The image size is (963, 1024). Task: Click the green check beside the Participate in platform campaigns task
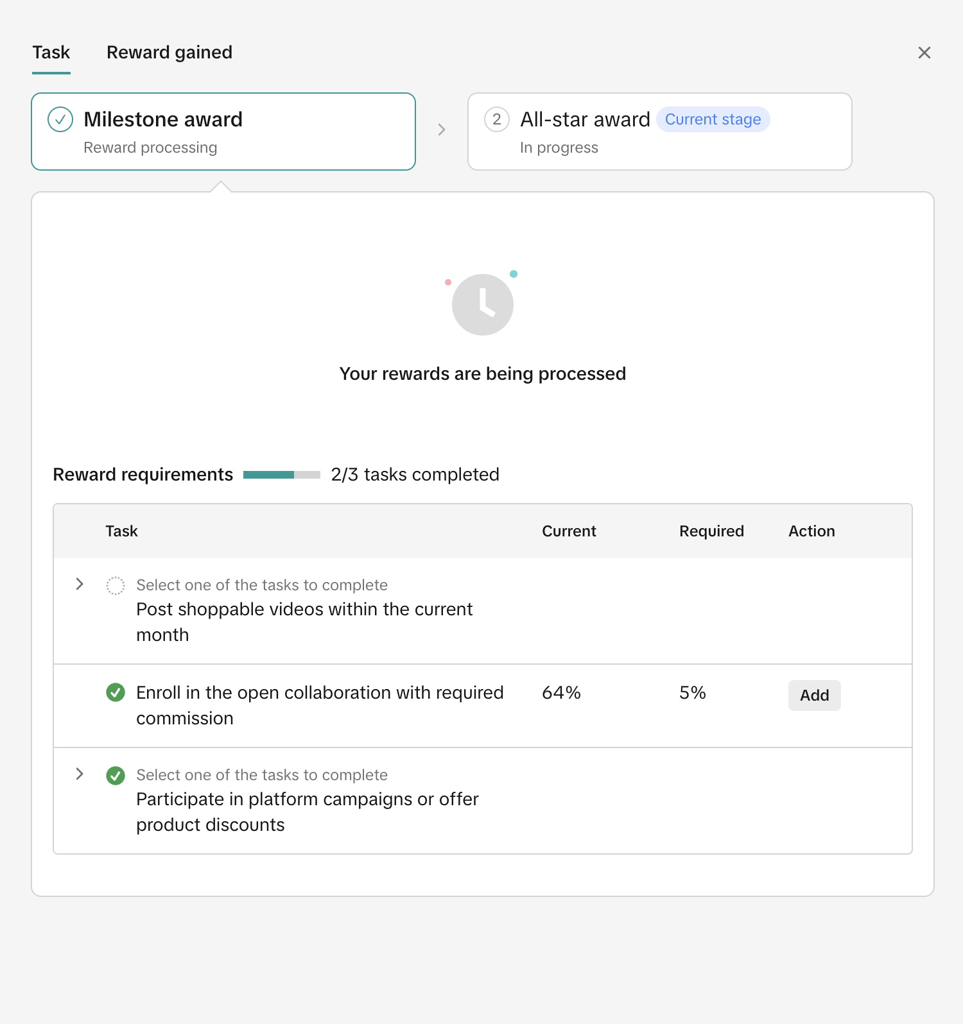pyautogui.click(x=116, y=775)
